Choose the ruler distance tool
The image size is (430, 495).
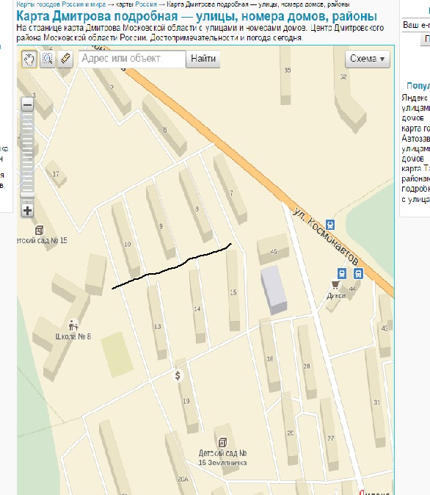click(65, 59)
